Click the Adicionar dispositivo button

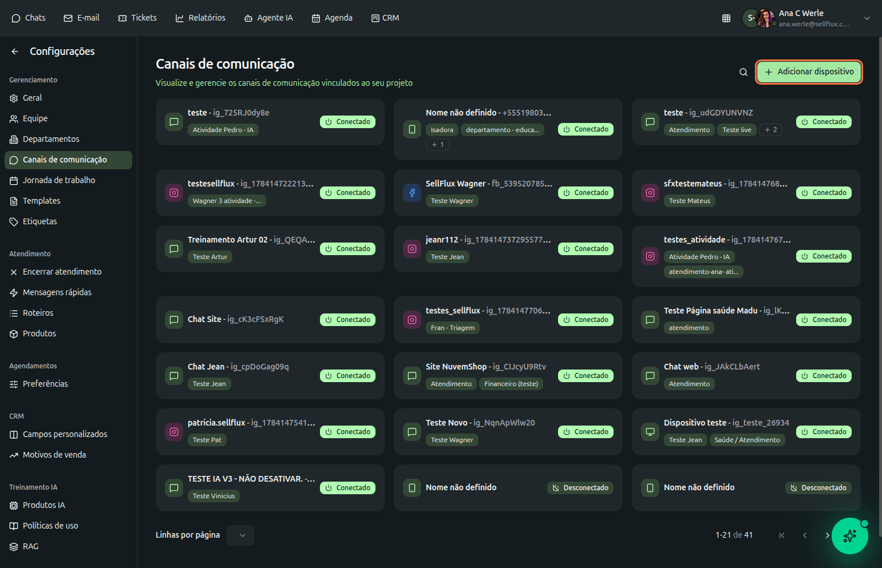click(809, 72)
